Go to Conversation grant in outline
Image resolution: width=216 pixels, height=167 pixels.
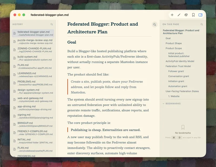(x=178, y=76)
